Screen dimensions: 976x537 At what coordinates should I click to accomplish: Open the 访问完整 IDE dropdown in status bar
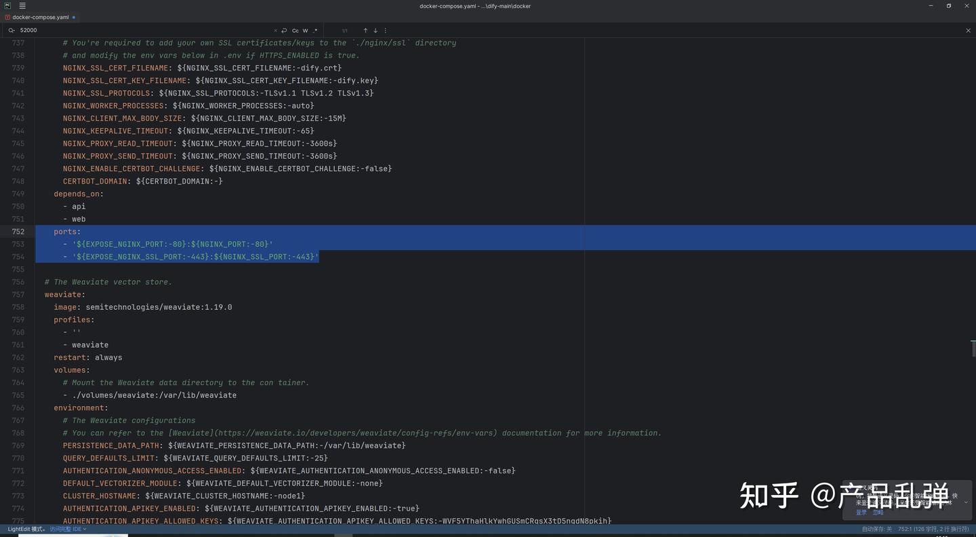click(x=68, y=529)
